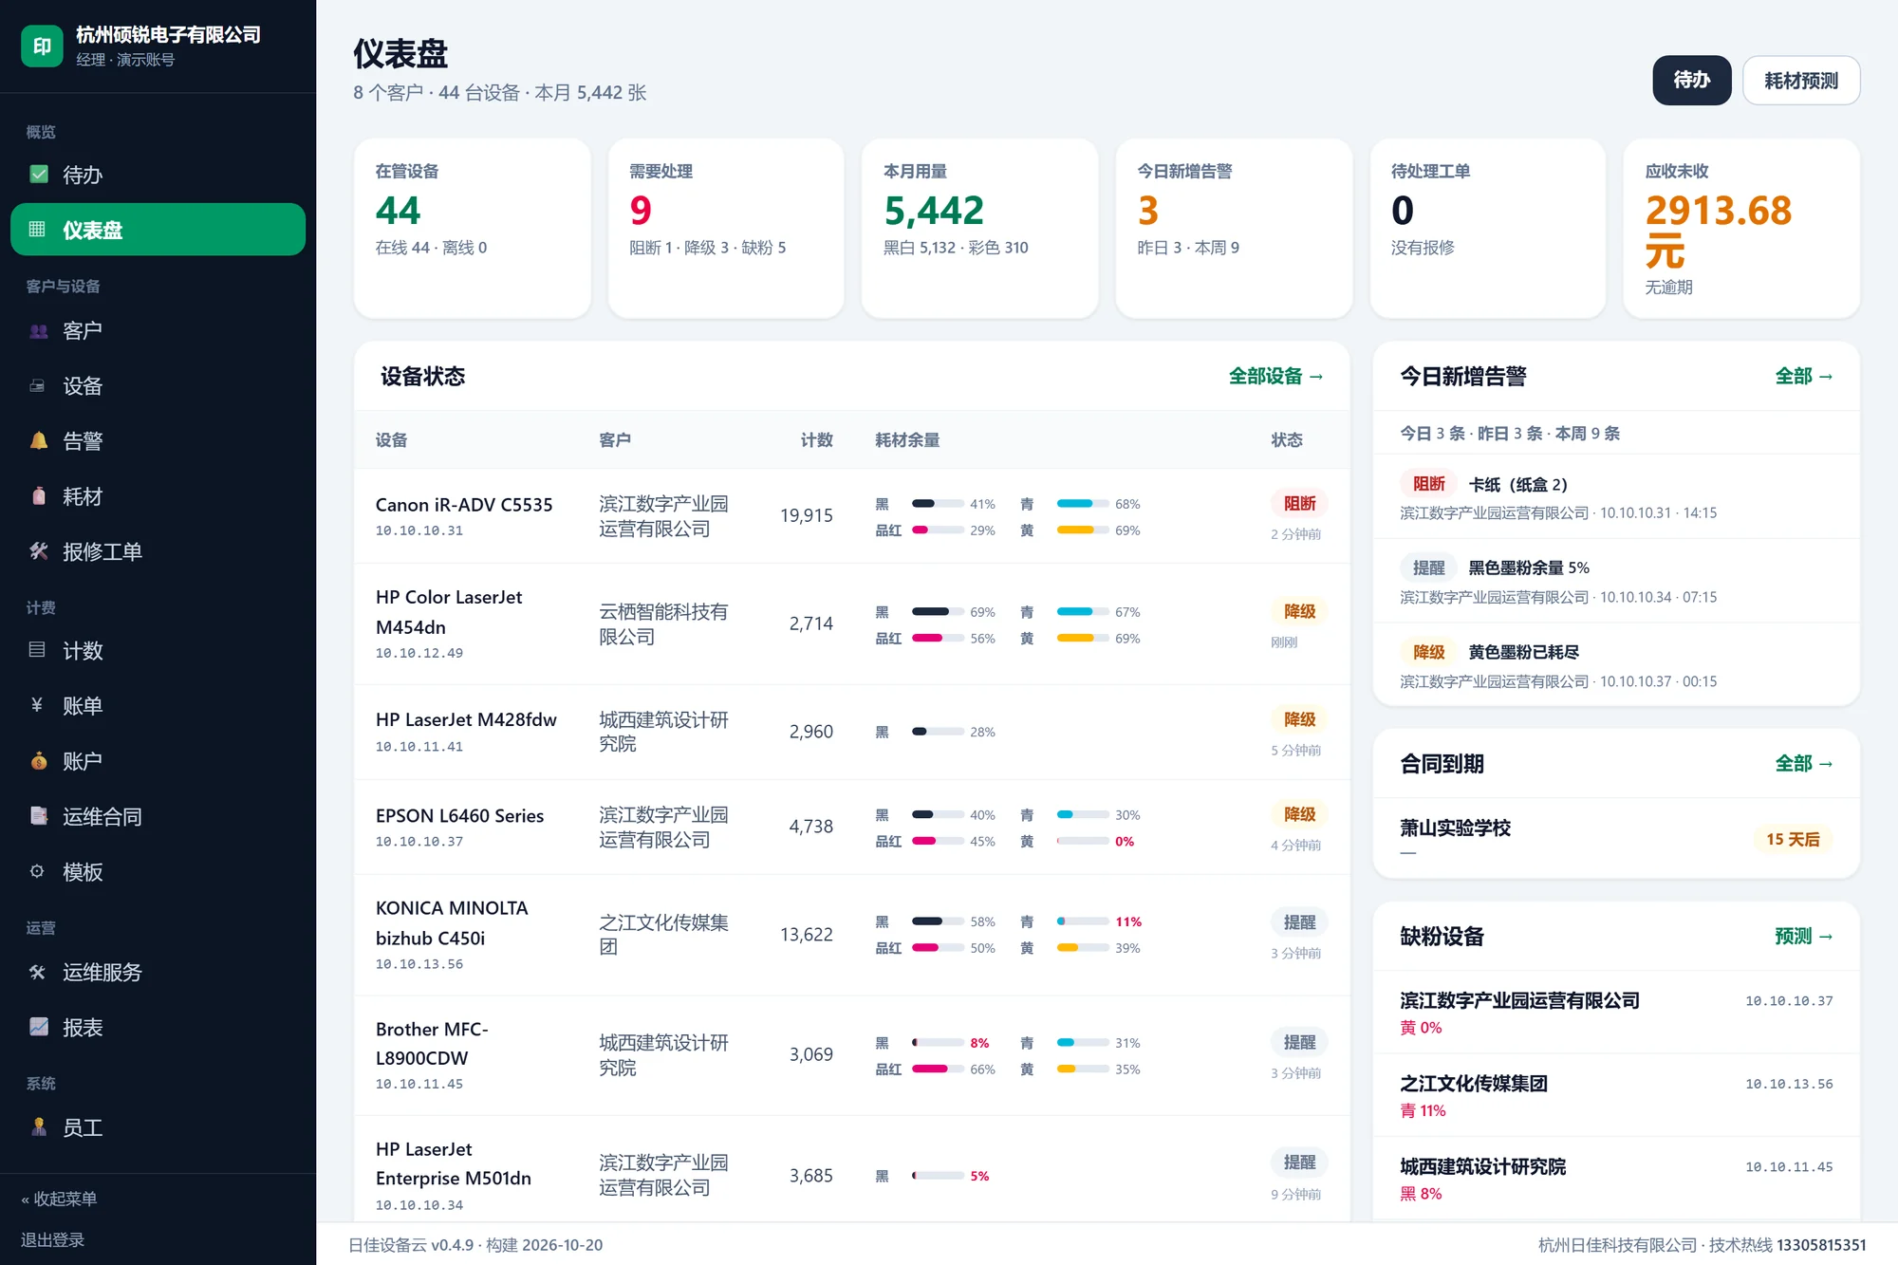
Task: Open 待办 checkmark icon in sidebar
Action: (x=39, y=175)
